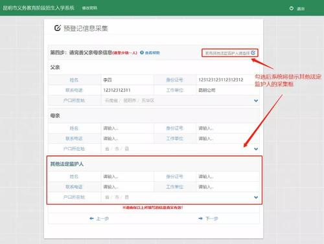Click mother's 联系电话 input field
The height and width of the screenshot is (244, 324).
[x=127, y=139]
